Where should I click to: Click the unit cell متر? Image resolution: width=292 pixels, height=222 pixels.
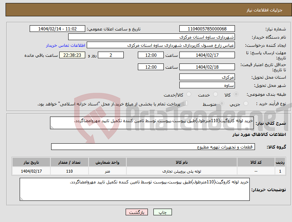[107, 171]
